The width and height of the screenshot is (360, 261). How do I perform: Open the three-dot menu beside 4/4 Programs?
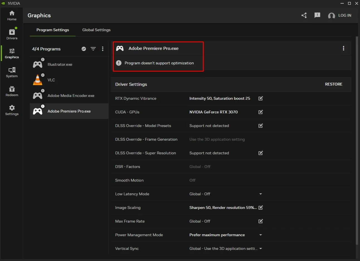pos(103,49)
